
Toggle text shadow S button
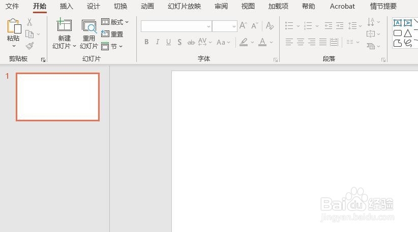coord(180,42)
